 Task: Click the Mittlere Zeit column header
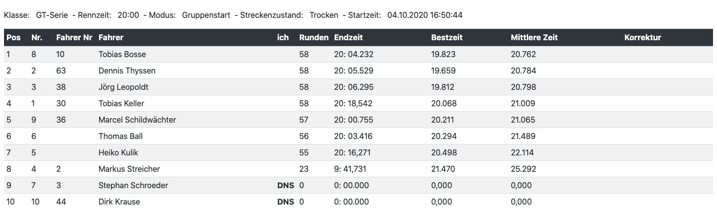point(534,37)
